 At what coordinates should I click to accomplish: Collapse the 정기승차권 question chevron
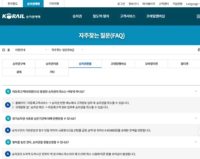(x=196, y=118)
